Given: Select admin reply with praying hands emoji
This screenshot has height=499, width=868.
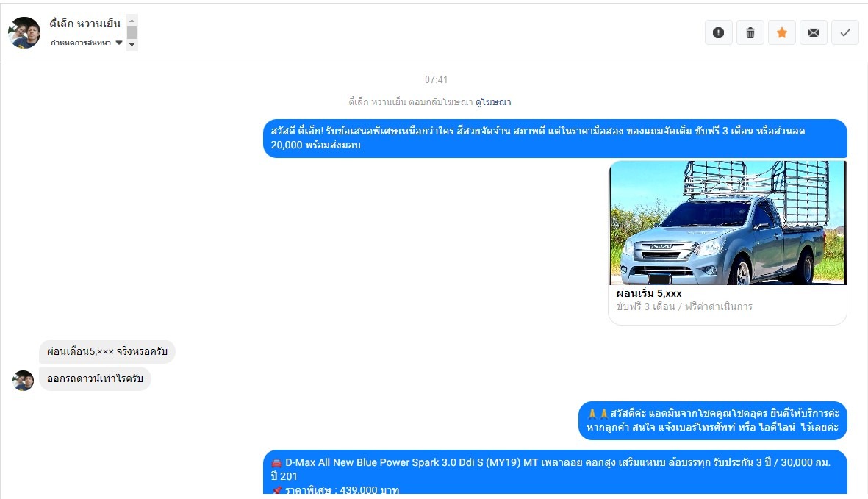Looking at the screenshot, I should 712,420.
